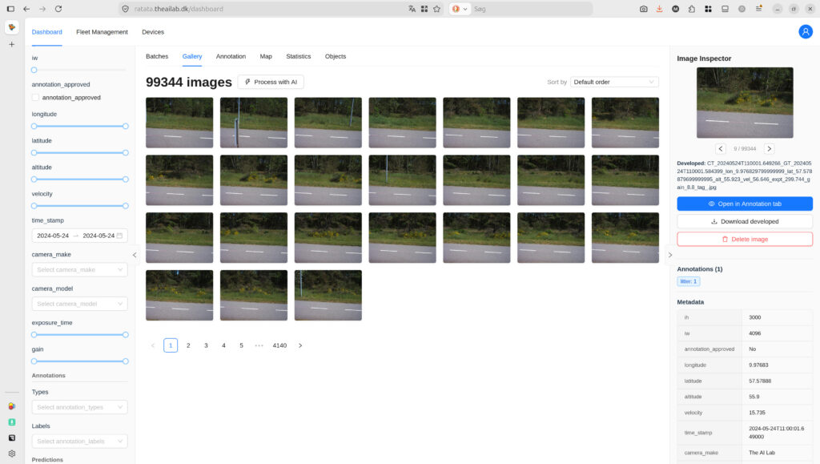820x464 pixels.
Task: Switch to the Annotation tab
Action: [x=231, y=56]
